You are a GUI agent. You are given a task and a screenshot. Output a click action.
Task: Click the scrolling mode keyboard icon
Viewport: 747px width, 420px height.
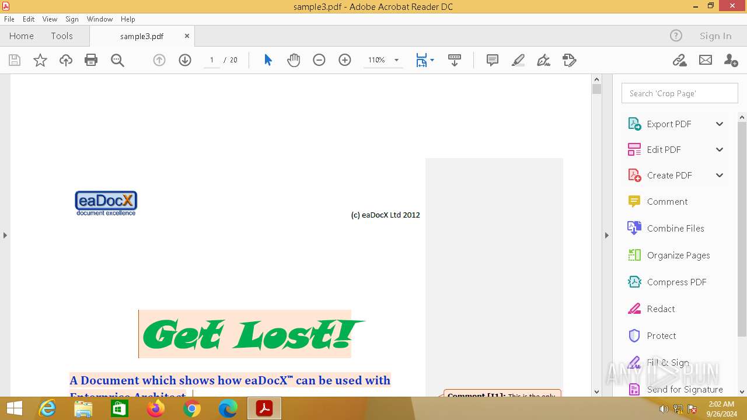(x=455, y=60)
